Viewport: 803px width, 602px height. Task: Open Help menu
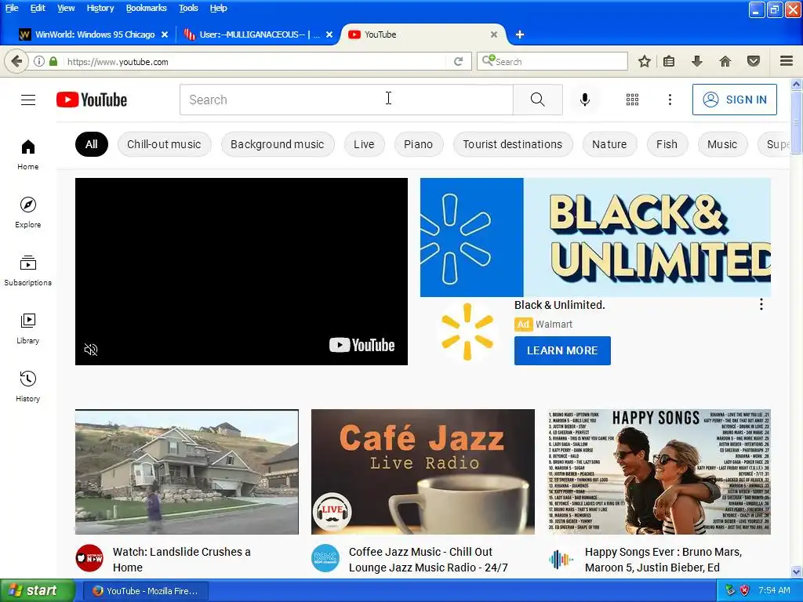218,8
